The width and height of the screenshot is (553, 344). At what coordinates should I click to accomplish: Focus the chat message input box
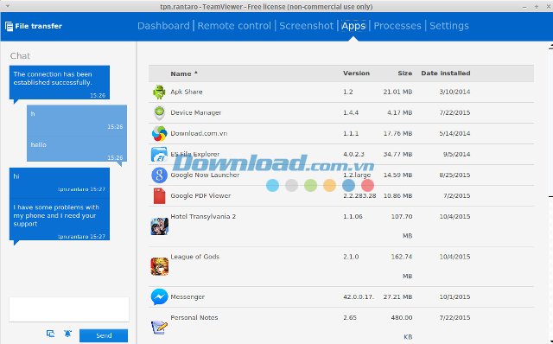69,309
